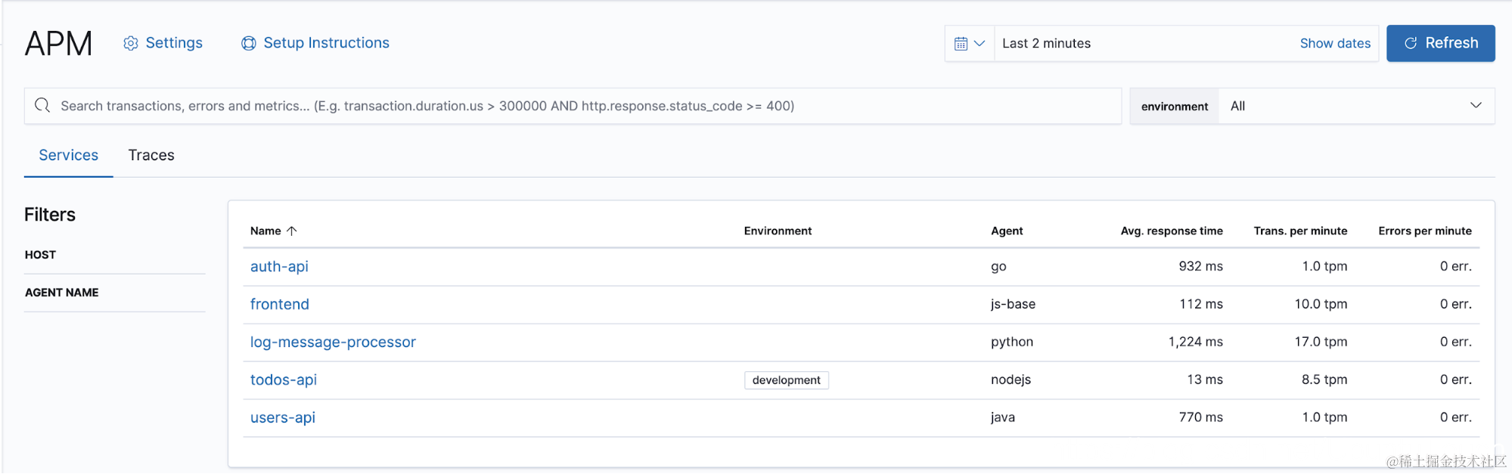1512x474 pixels.
Task: Switch to the Services tab
Action: 69,155
